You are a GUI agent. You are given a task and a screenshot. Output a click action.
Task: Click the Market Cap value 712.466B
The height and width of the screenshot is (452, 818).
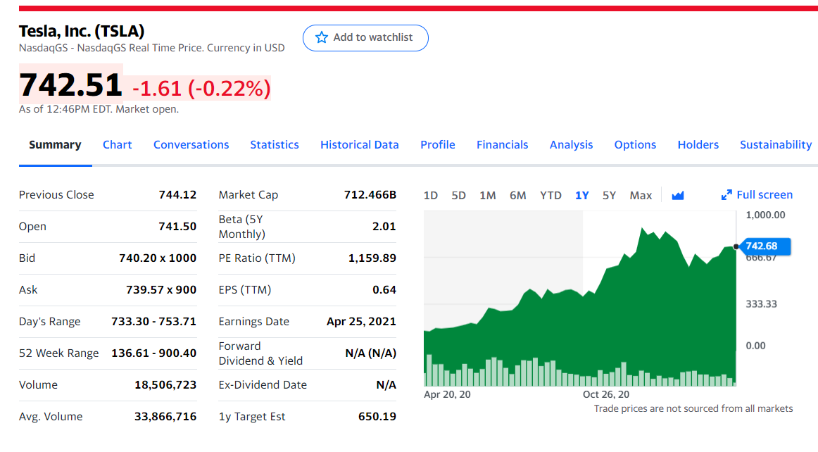point(370,195)
